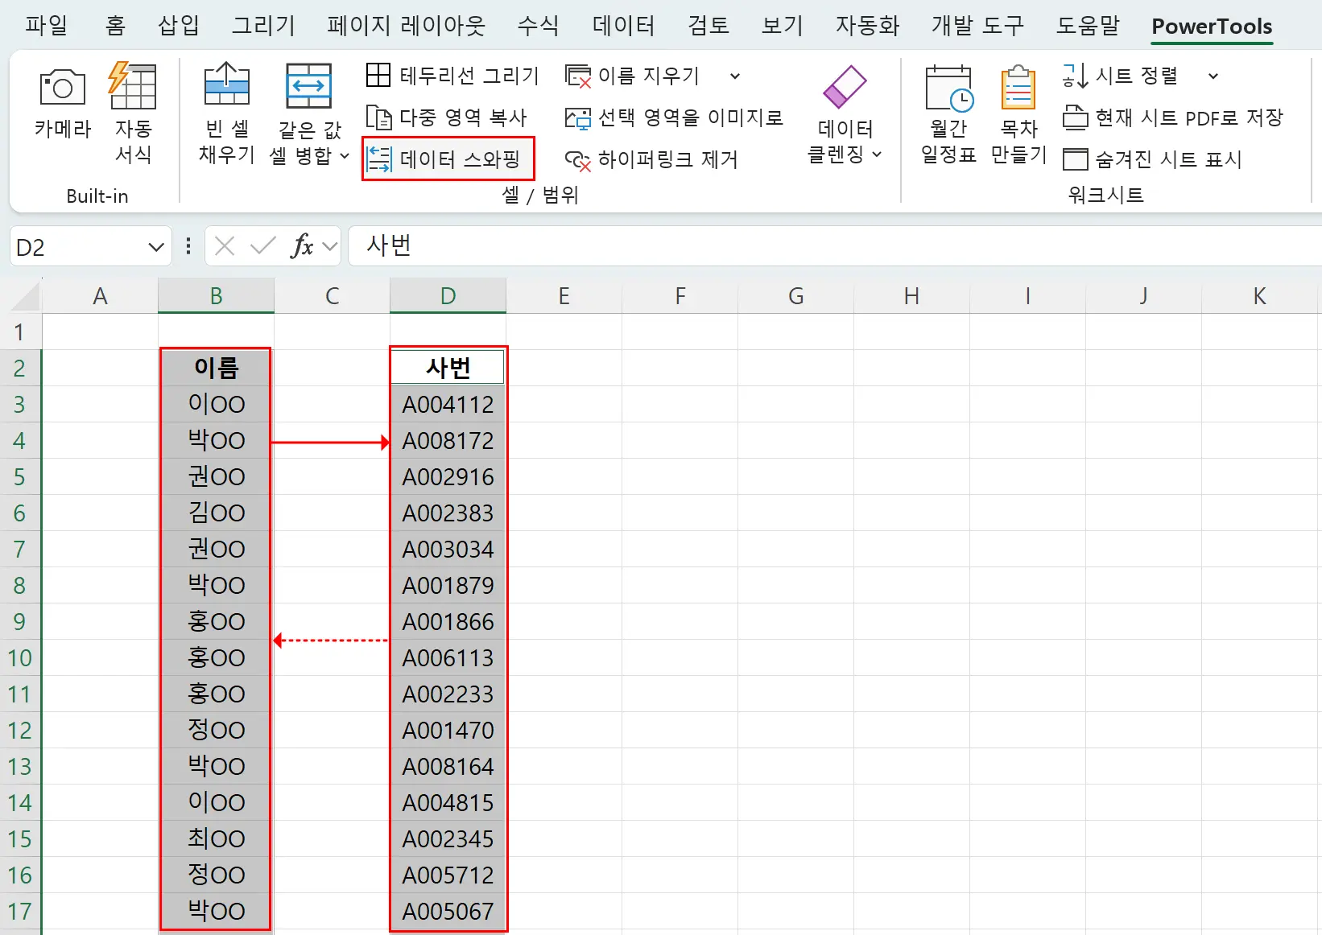Click the fx insert function button

tap(301, 246)
